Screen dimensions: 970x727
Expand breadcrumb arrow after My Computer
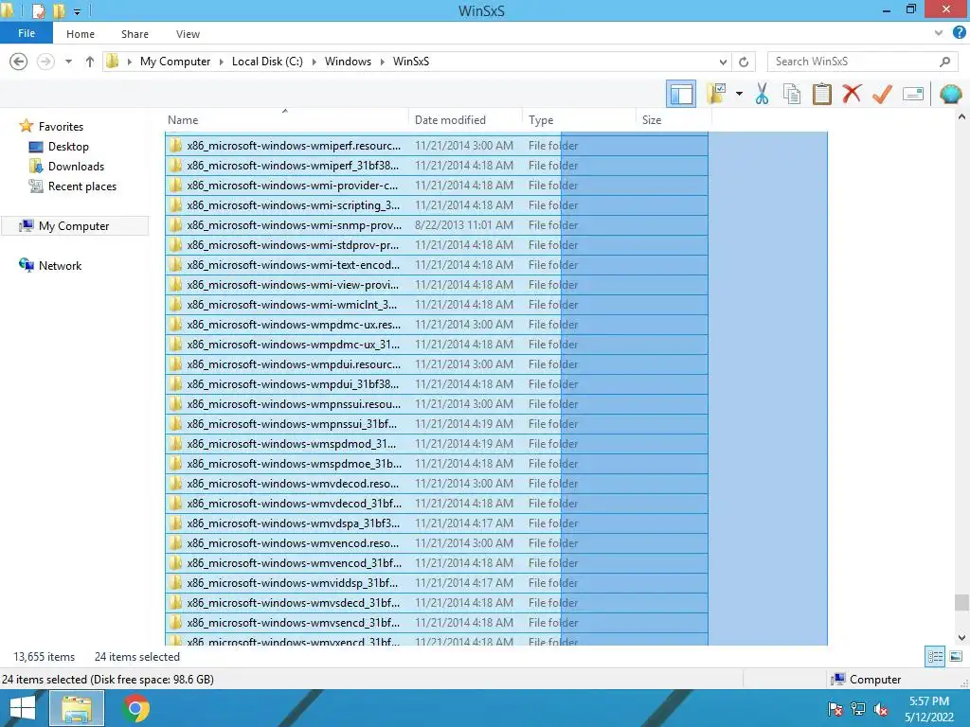pyautogui.click(x=222, y=62)
